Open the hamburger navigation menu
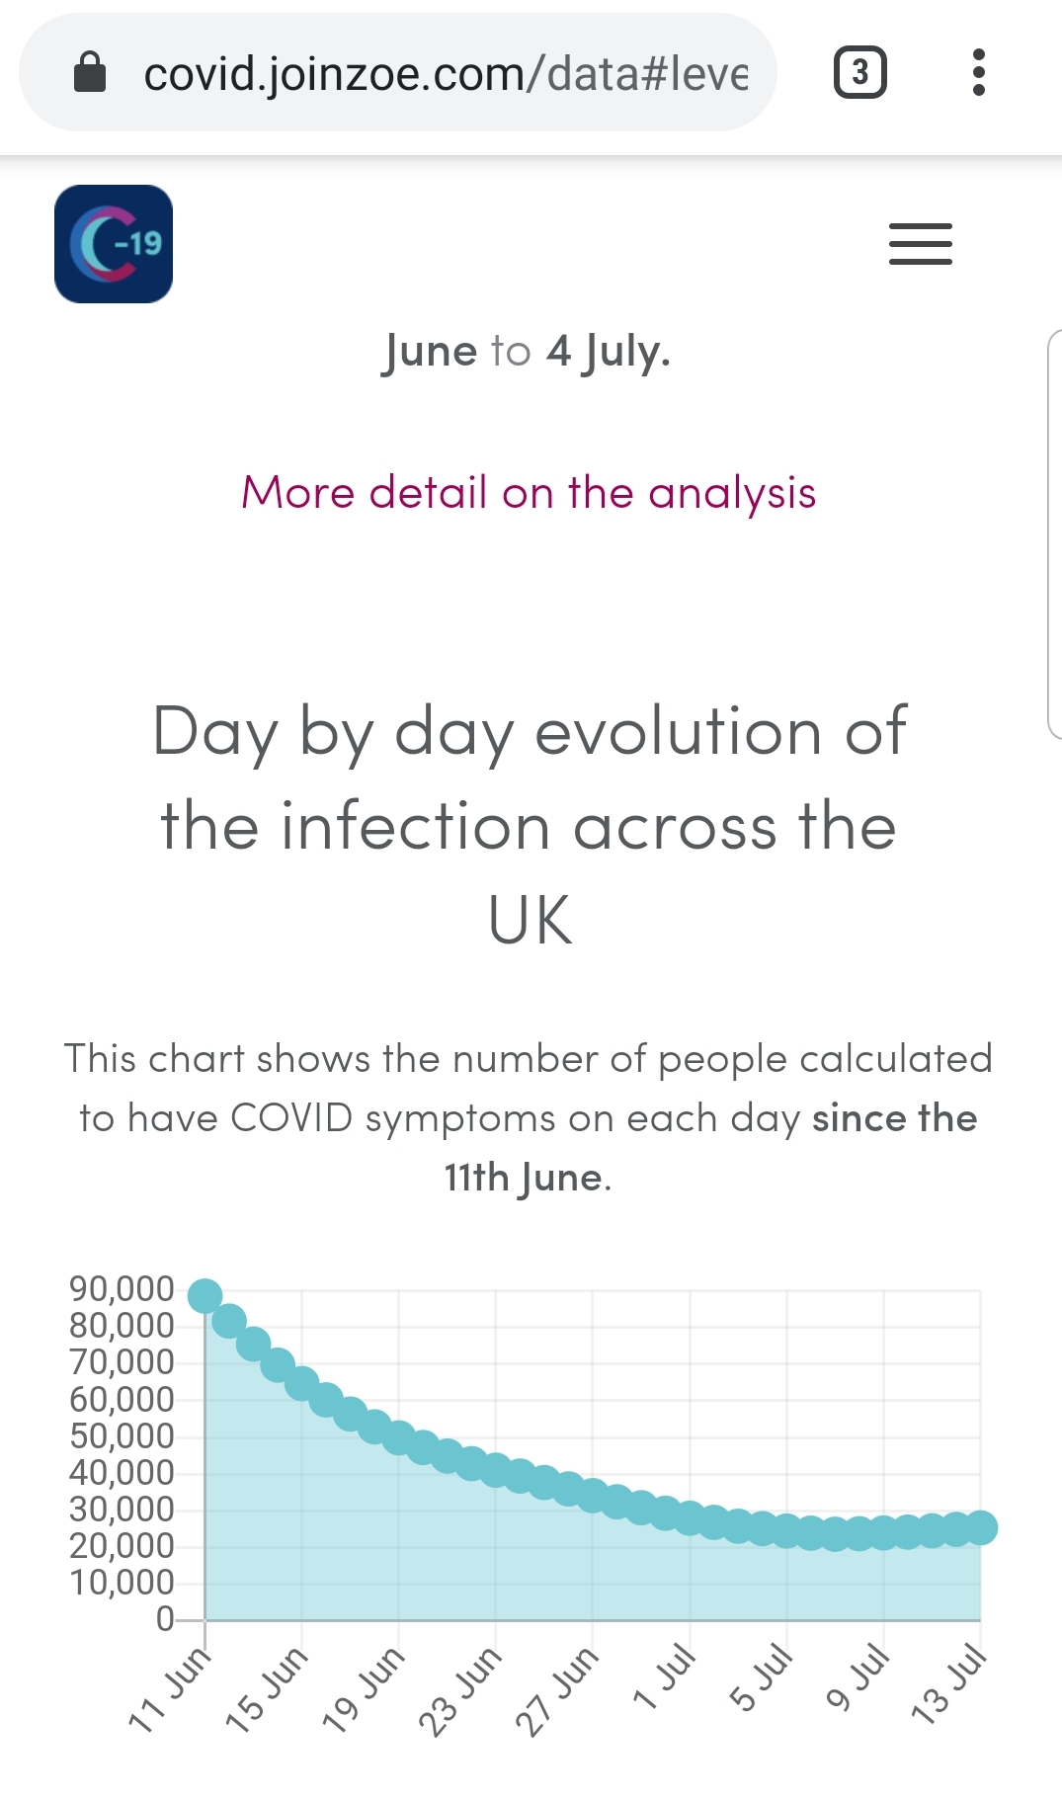 [x=920, y=244]
